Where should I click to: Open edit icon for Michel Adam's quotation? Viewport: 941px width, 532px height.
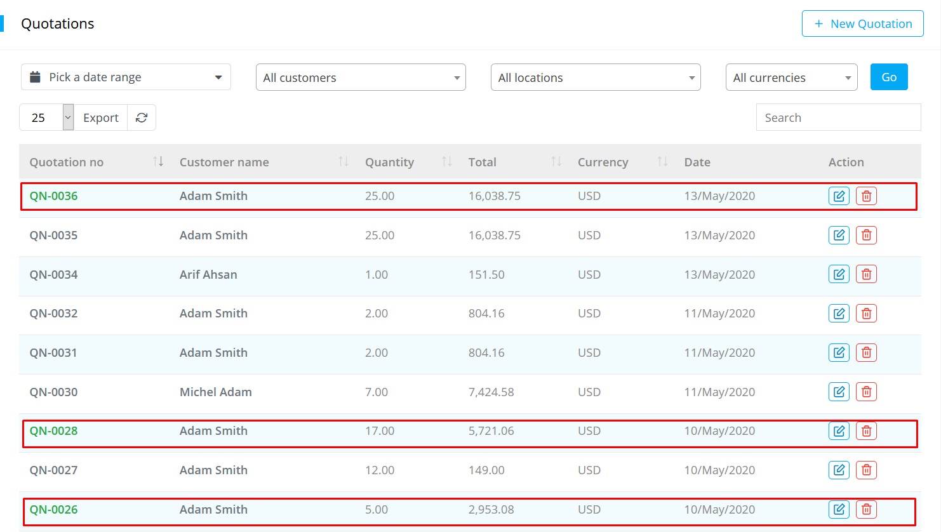[839, 392]
